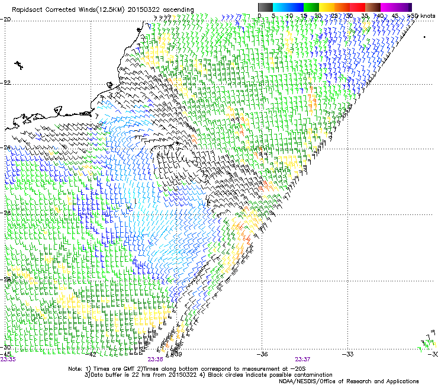Click the '25' legend scale label
Screen dimensions: 438x385
(x=334, y=16)
